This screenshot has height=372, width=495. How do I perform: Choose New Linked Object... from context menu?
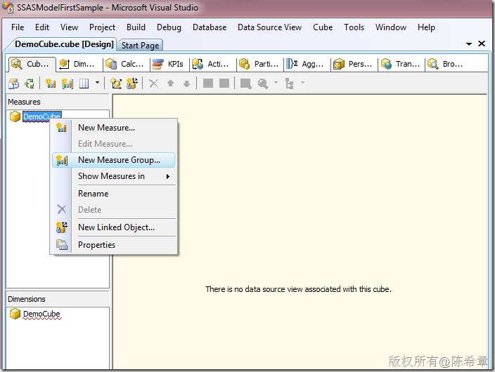coord(114,227)
